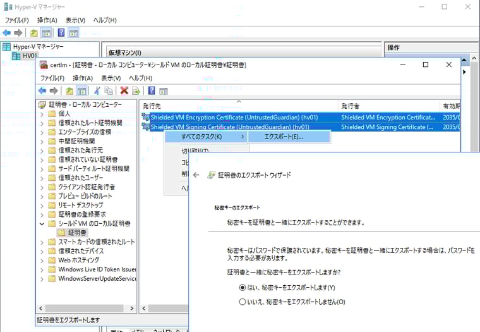Expand 信頼された発行元 tree node
This screenshot has width=480, height=332.
pyautogui.click(x=42, y=151)
